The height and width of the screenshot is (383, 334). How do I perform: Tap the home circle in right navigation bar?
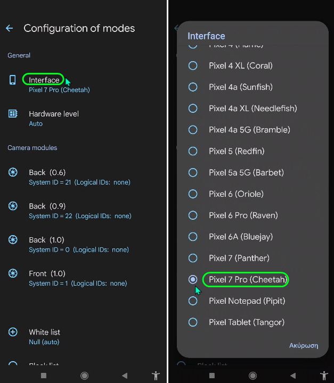click(x=252, y=376)
